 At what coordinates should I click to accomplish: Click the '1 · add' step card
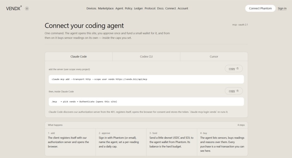point(70,142)
